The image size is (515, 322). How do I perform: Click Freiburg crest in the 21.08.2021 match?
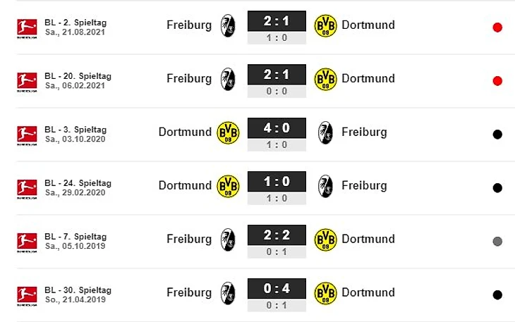(x=228, y=25)
